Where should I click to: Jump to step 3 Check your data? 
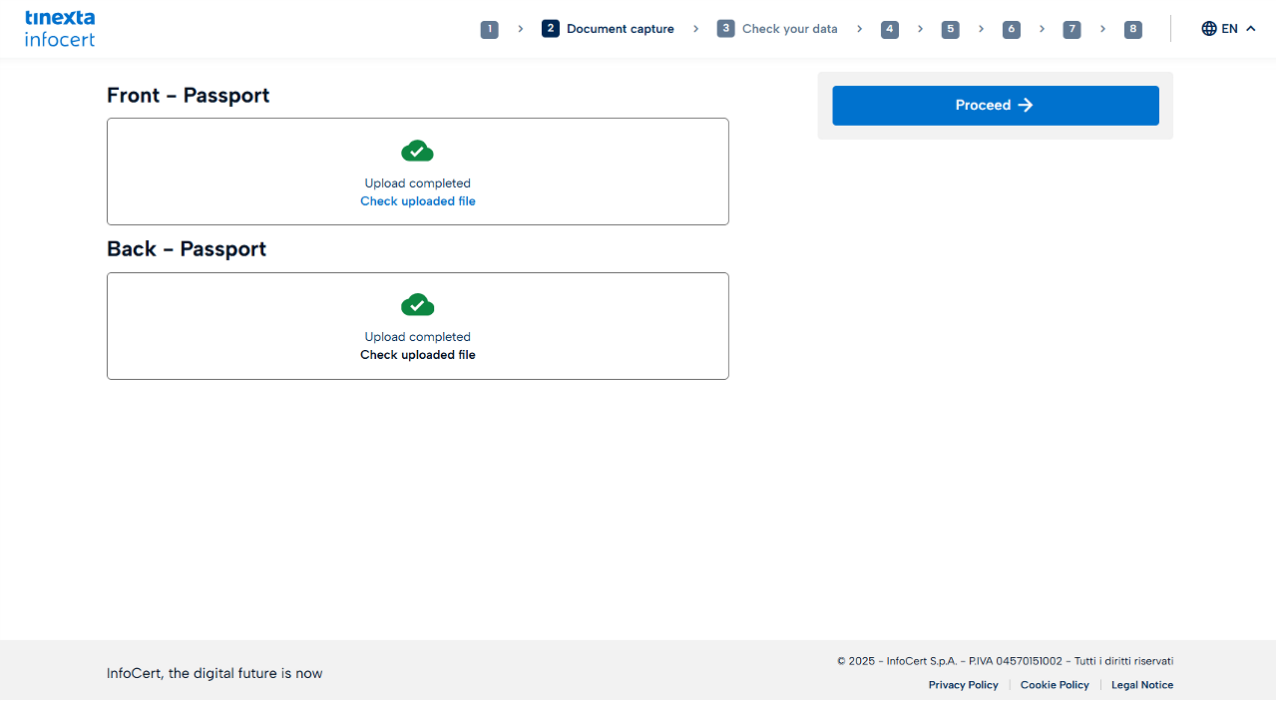point(777,29)
